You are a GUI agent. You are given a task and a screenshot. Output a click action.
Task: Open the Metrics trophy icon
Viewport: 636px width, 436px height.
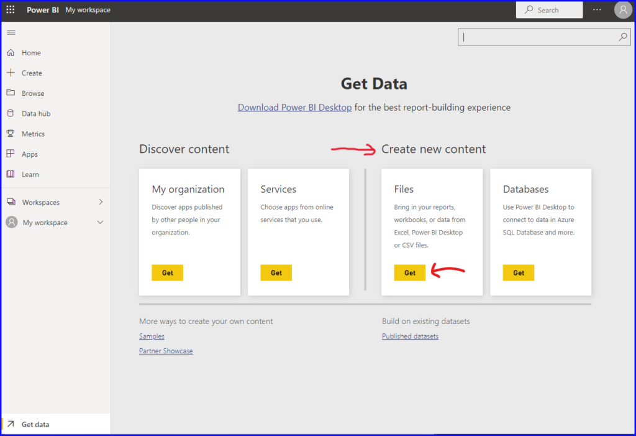tap(11, 134)
